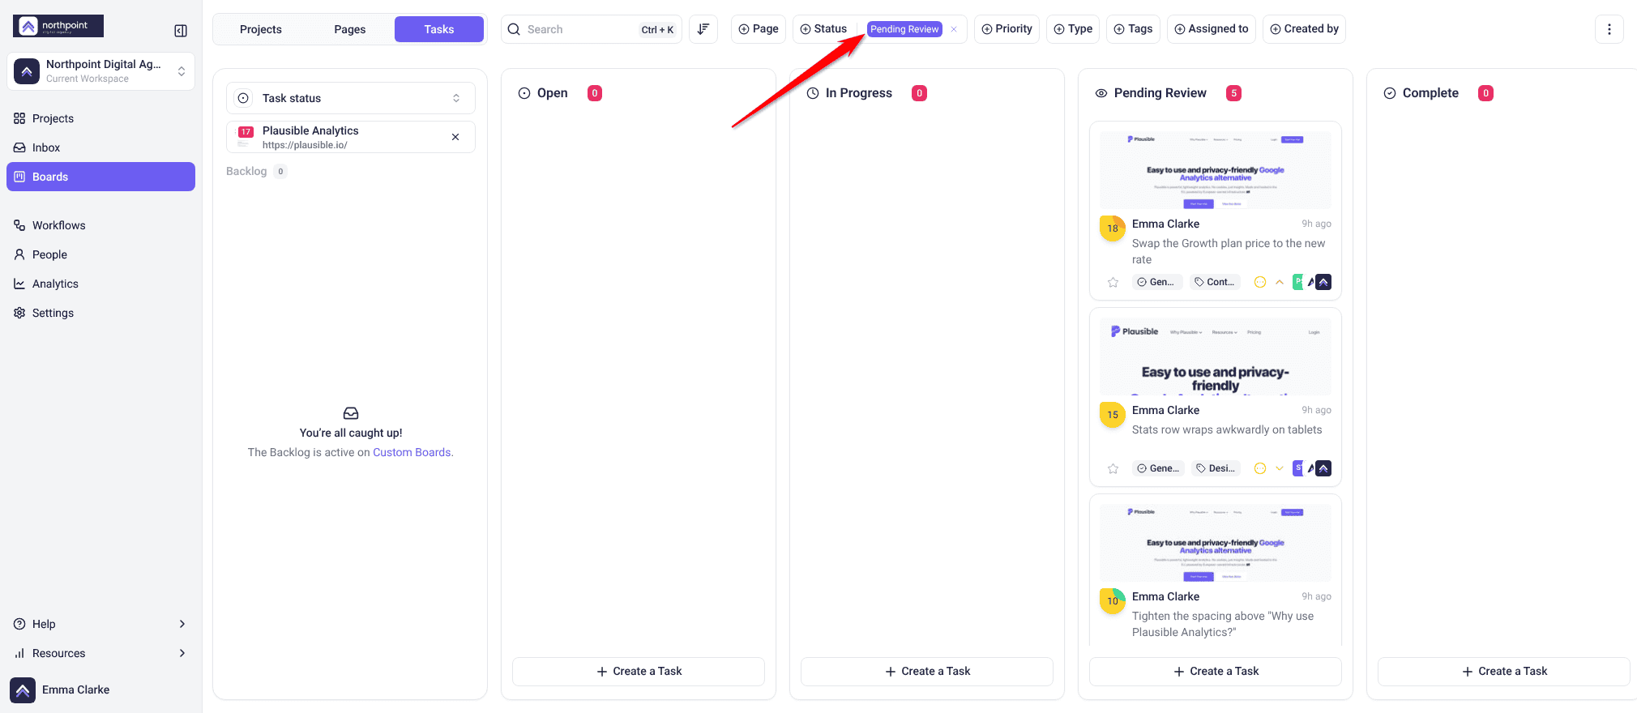Screen dimensions: 1637x713
Task: Click the task number 15 badge
Action: tap(1113, 415)
